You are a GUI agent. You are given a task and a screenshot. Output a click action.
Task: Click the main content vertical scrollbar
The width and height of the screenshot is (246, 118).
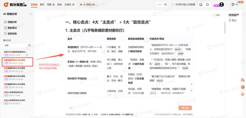coord(225,28)
